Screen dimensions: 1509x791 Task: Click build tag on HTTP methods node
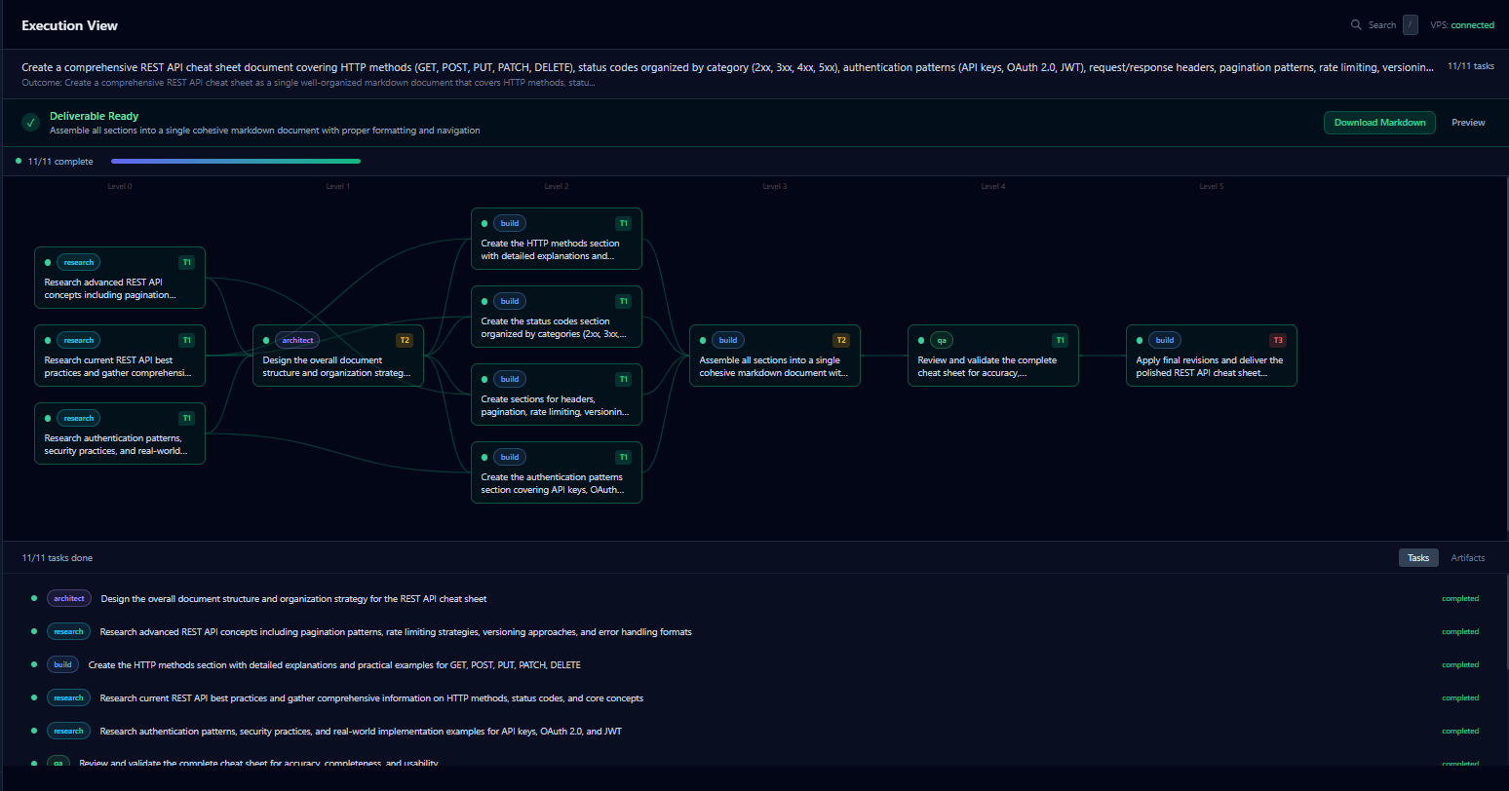(510, 223)
